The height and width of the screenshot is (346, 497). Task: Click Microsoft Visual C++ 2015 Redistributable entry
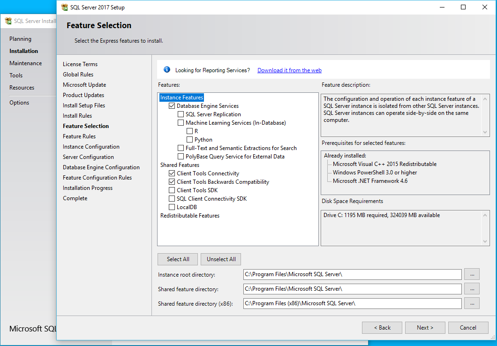point(384,164)
